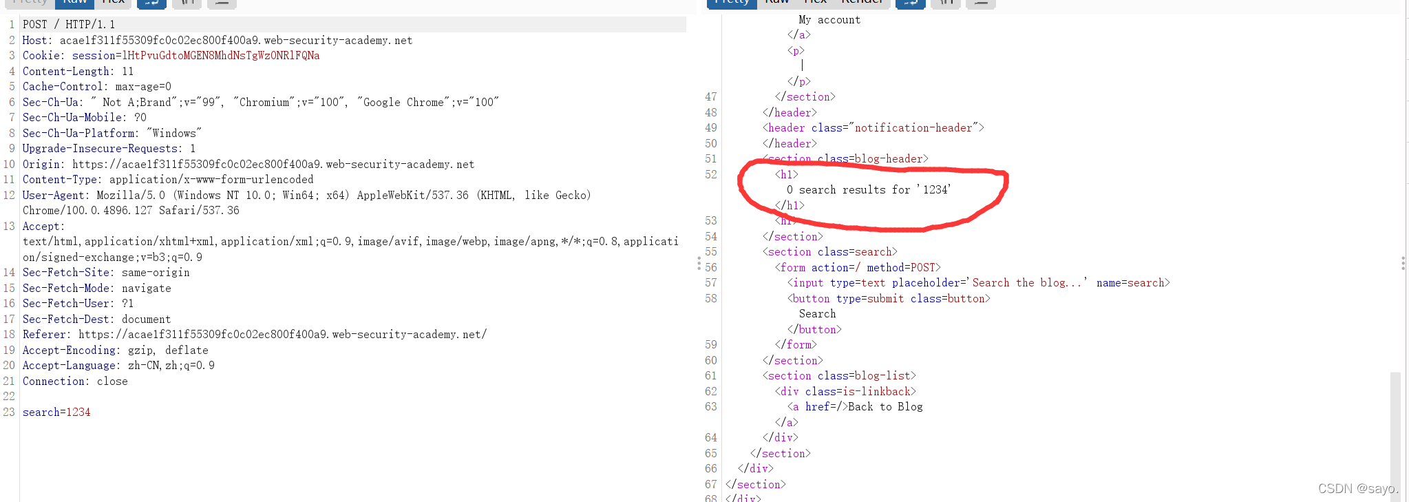
Task: Click the opening <h1> tag on line 52
Action: coord(787,175)
